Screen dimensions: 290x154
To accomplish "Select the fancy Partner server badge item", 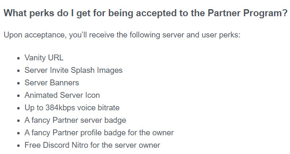I will tap(75, 120).
